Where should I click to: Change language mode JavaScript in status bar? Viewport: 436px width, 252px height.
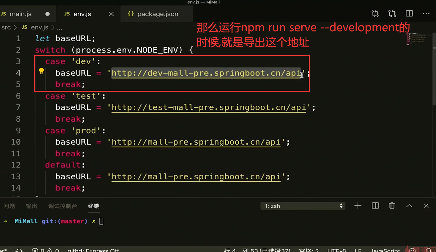386,250
